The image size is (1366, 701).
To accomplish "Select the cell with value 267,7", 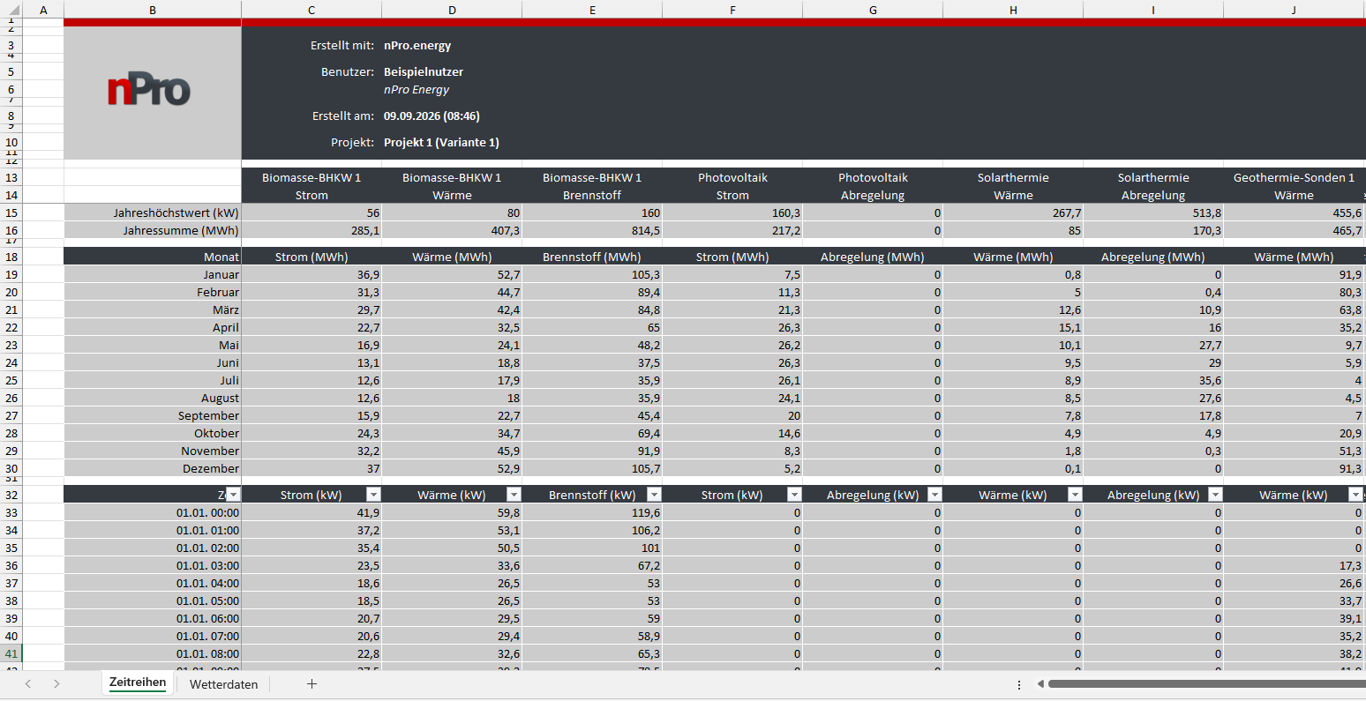I will (x=1013, y=213).
